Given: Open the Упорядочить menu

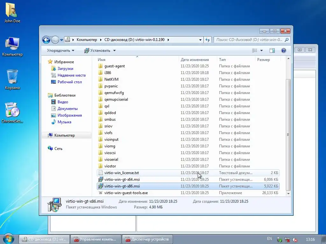Looking at the screenshot, I should [60, 51].
